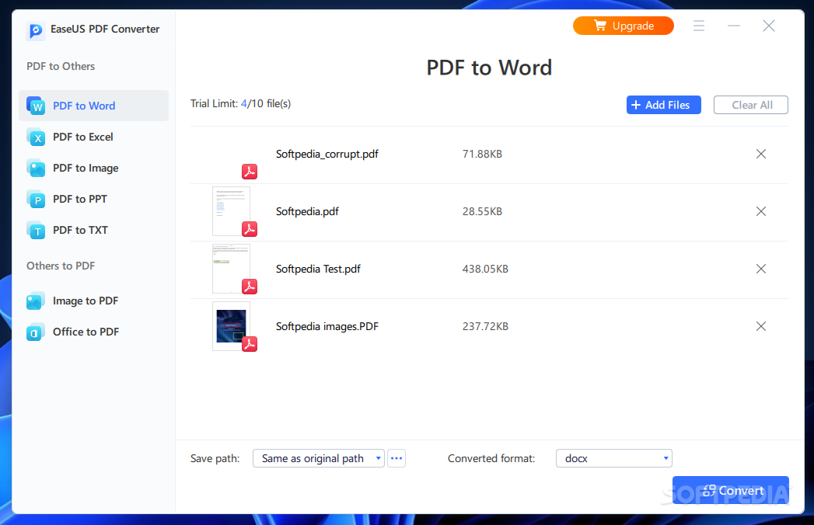The height and width of the screenshot is (525, 814).
Task: Switch to the PDF to PPT mode
Action: [93, 200]
